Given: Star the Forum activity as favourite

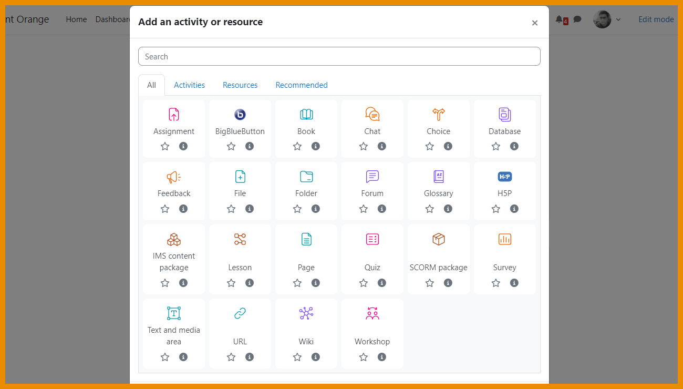Looking at the screenshot, I should click(364, 209).
